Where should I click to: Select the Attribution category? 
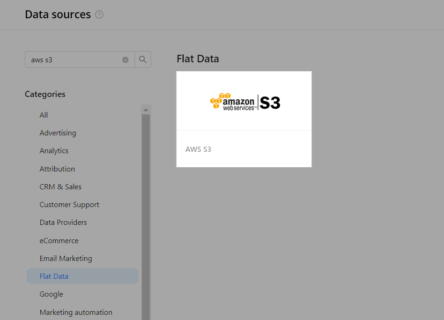click(x=57, y=169)
